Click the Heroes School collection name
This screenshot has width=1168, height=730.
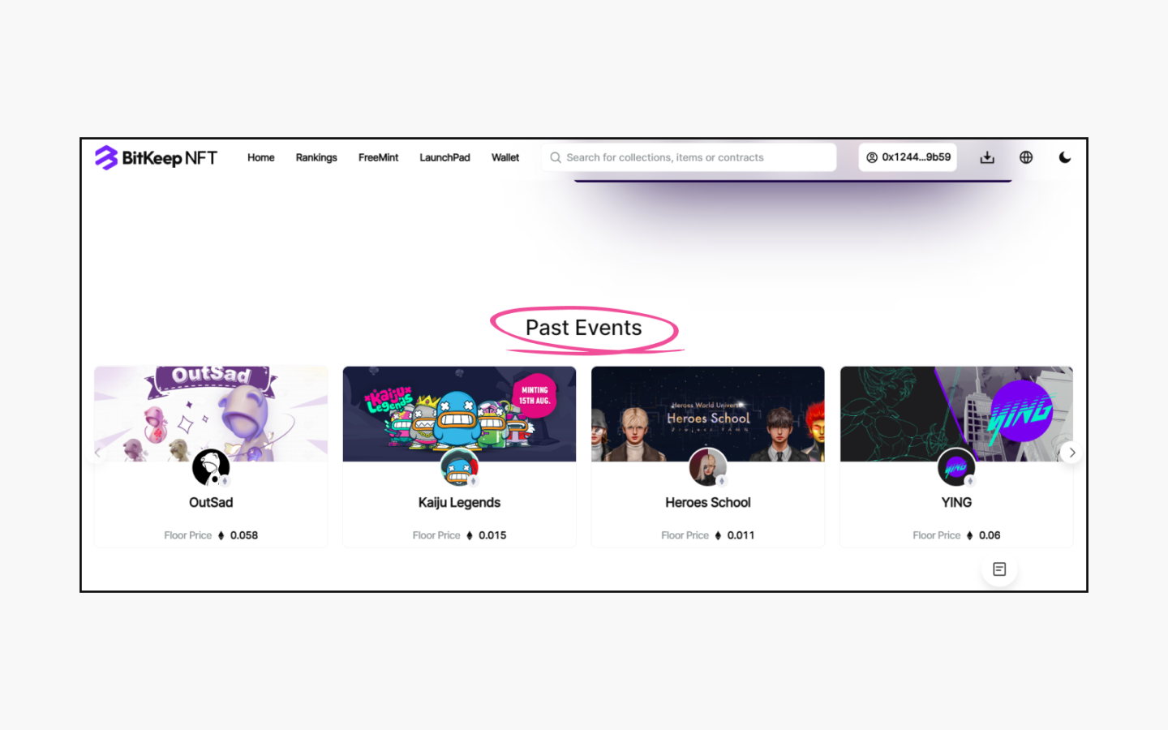coord(708,503)
